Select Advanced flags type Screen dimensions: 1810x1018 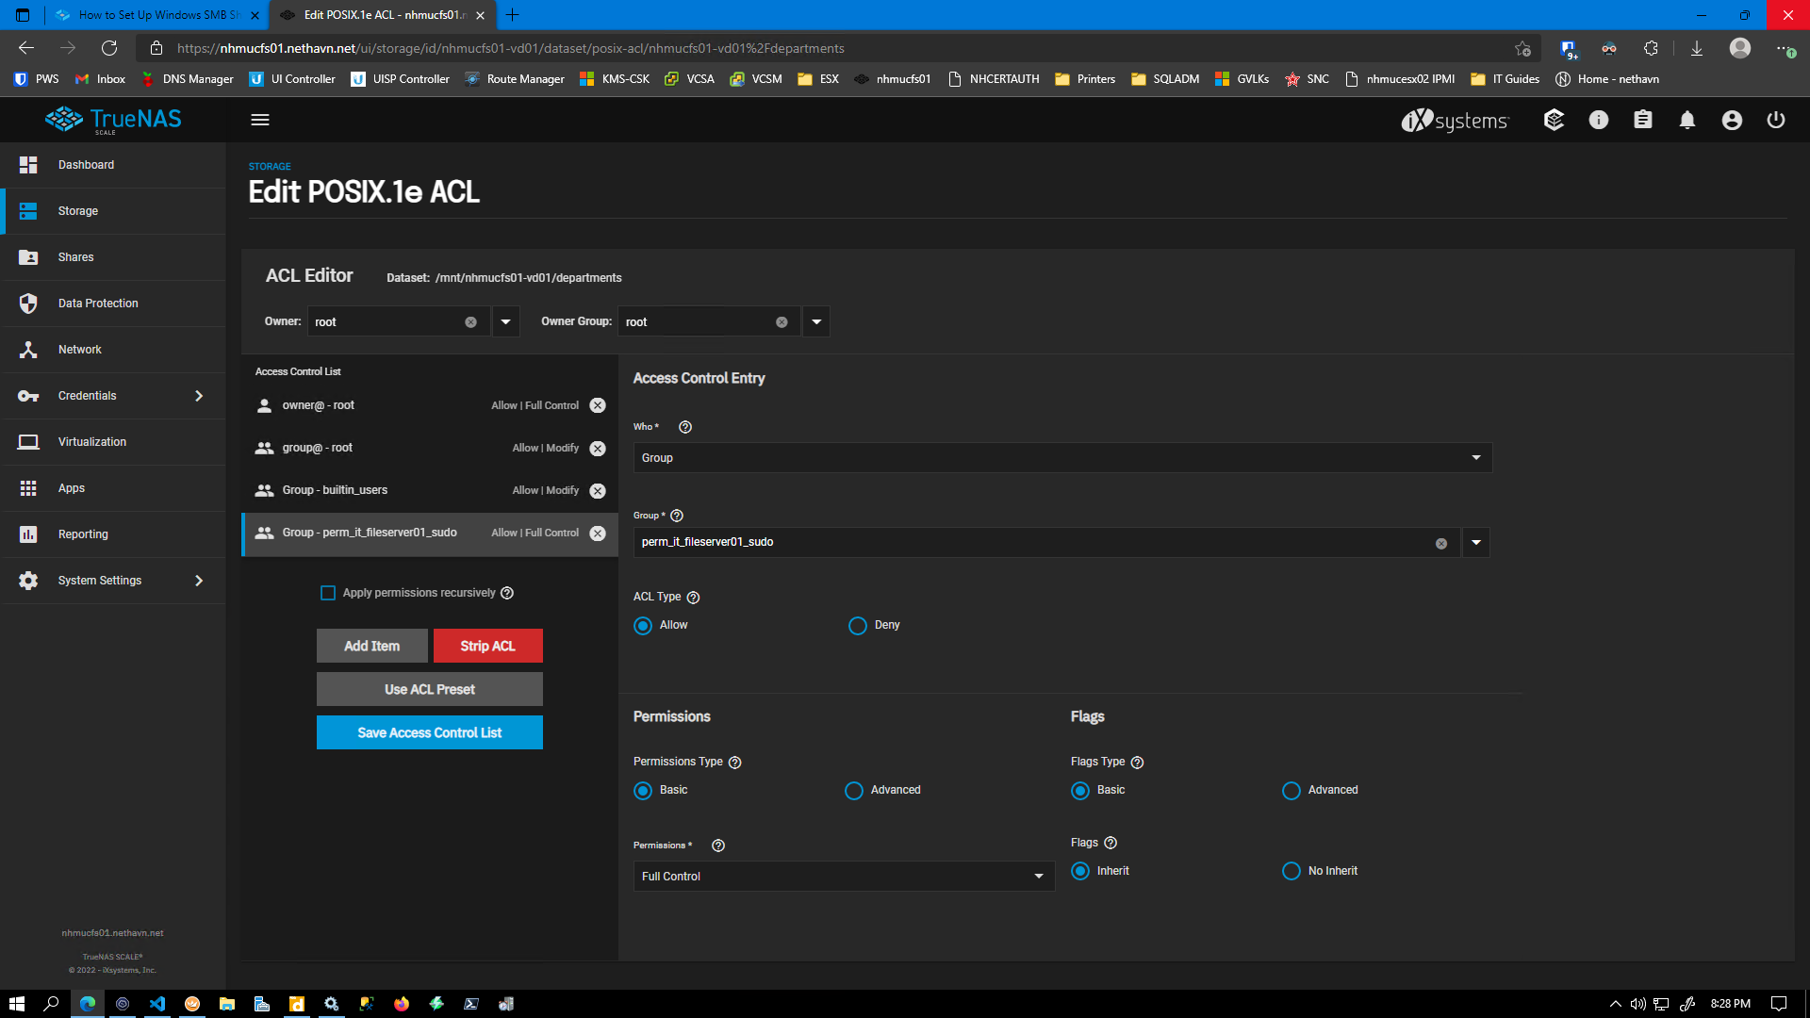tap(1292, 791)
